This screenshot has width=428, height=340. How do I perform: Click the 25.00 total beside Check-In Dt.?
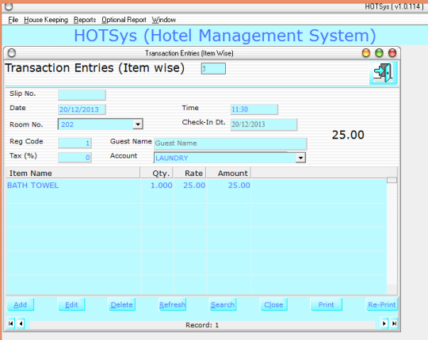(348, 135)
